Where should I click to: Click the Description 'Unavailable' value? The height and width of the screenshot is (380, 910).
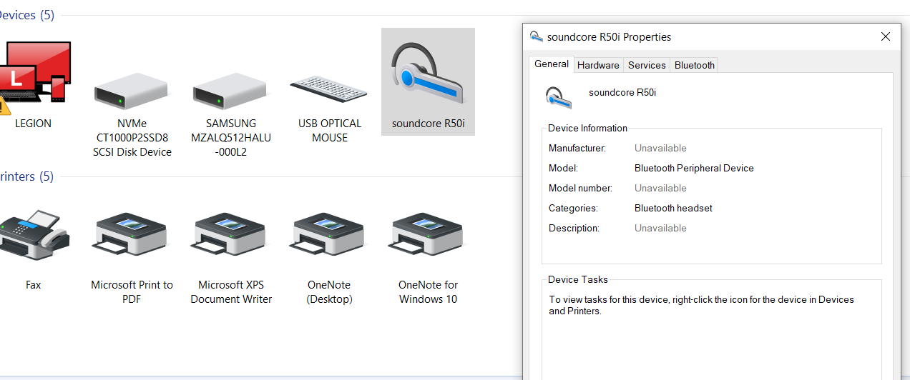660,229
